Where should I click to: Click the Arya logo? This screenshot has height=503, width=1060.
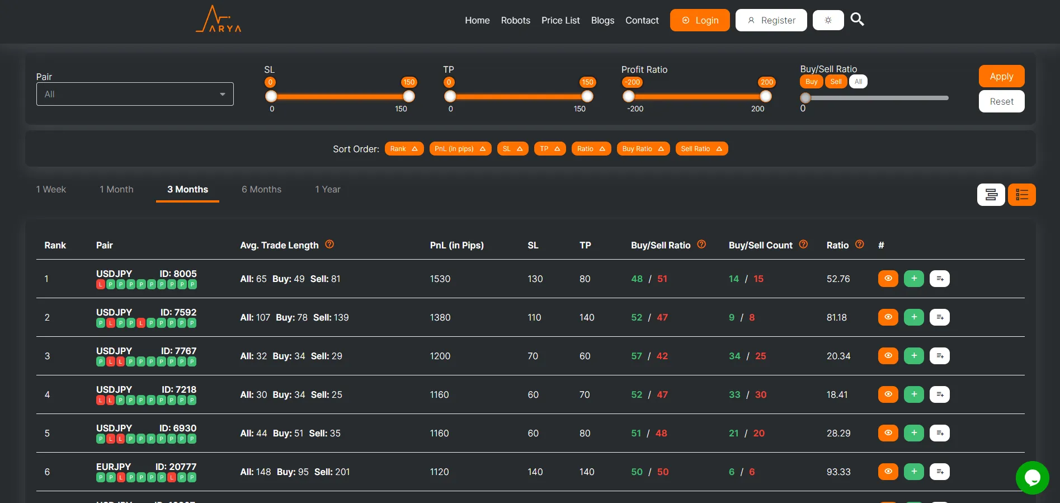click(219, 20)
